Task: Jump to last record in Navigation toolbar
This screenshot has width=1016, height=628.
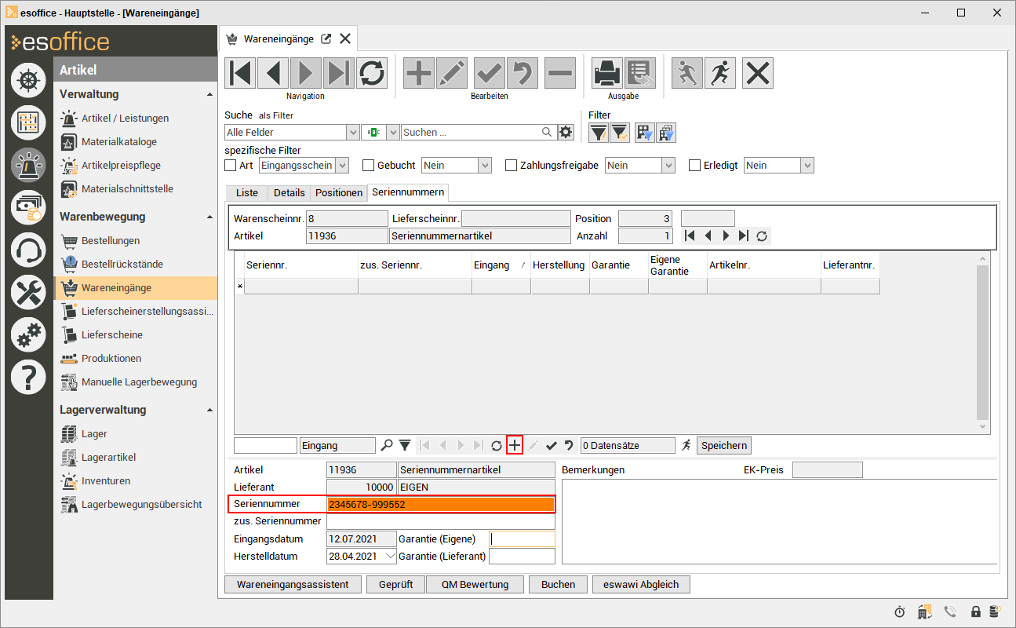Action: coord(339,73)
